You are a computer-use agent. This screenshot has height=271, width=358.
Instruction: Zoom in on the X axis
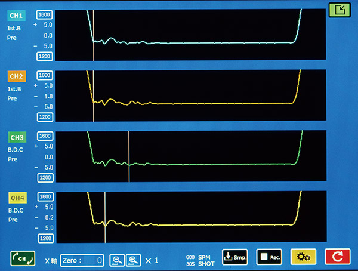coord(133,260)
